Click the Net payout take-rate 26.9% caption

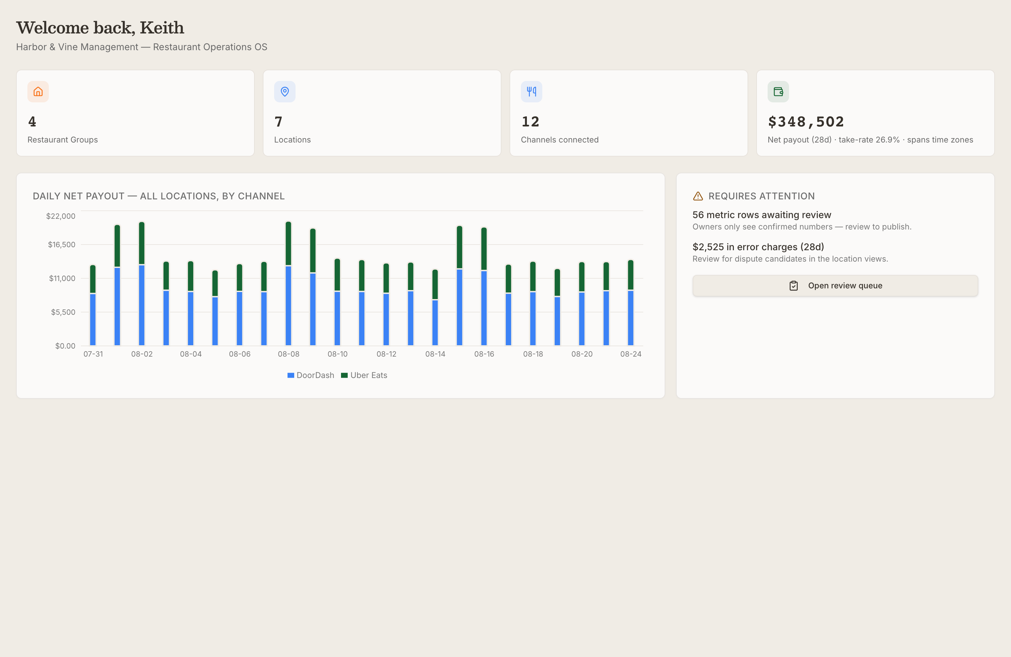[870, 140]
